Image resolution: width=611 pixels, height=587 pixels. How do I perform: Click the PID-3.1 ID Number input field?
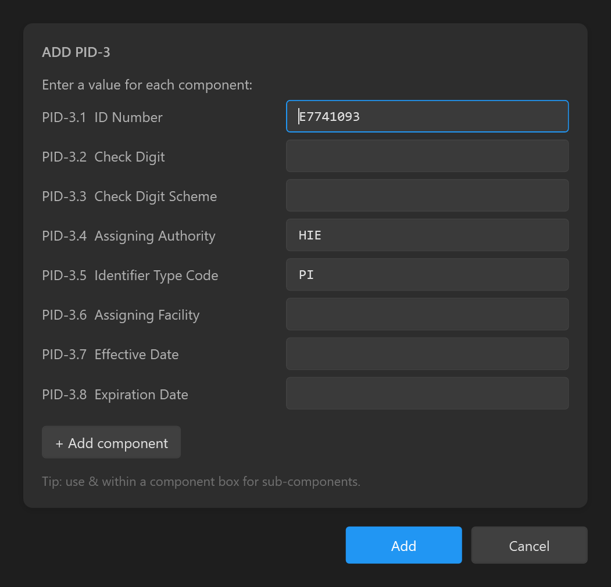(x=427, y=116)
